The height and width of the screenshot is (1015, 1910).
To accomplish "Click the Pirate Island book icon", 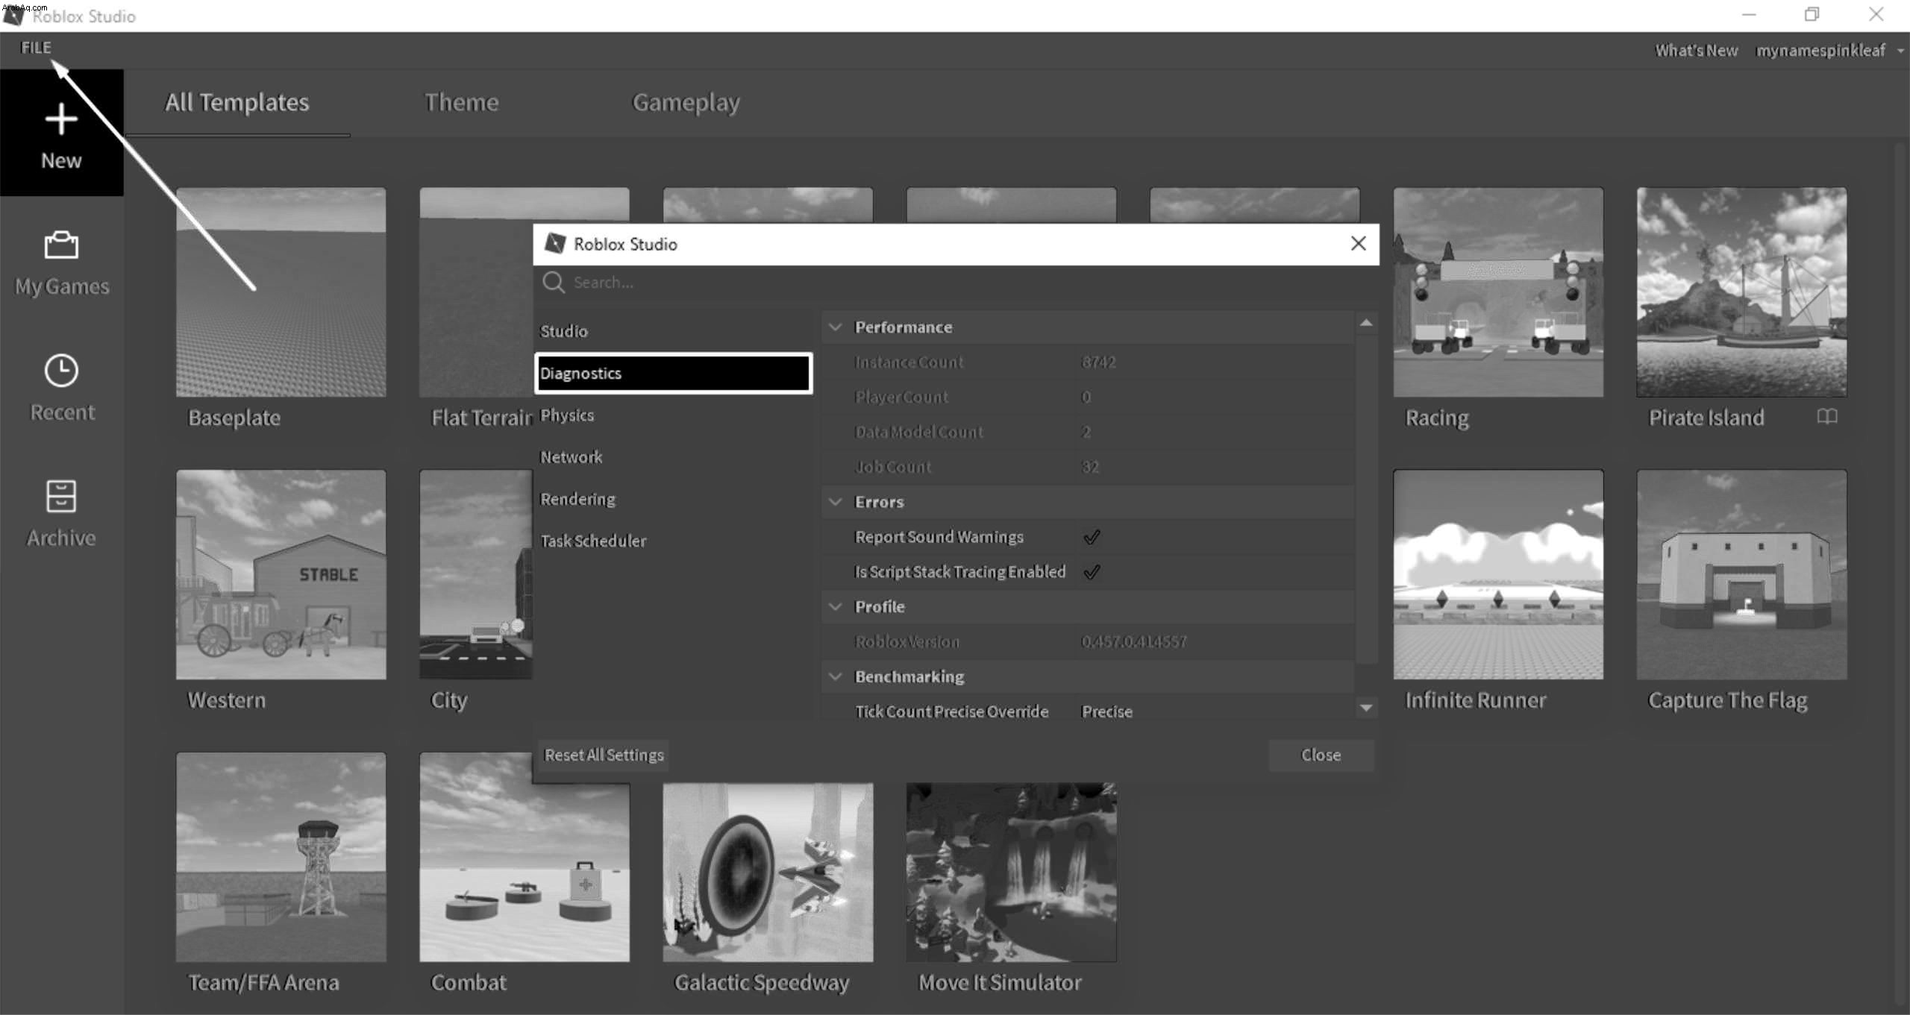I will click(1826, 416).
